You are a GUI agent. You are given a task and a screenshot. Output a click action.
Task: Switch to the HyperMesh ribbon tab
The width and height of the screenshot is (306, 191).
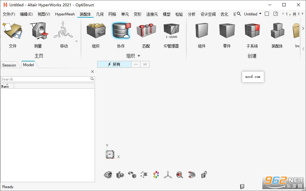coord(65,14)
